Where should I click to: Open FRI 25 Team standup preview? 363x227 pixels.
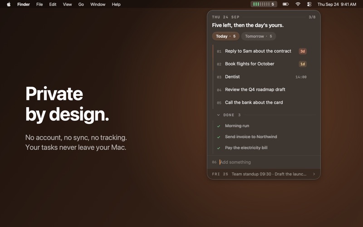pyautogui.click(x=264, y=174)
